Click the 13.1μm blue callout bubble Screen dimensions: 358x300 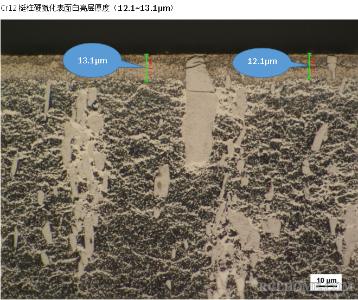92,60
